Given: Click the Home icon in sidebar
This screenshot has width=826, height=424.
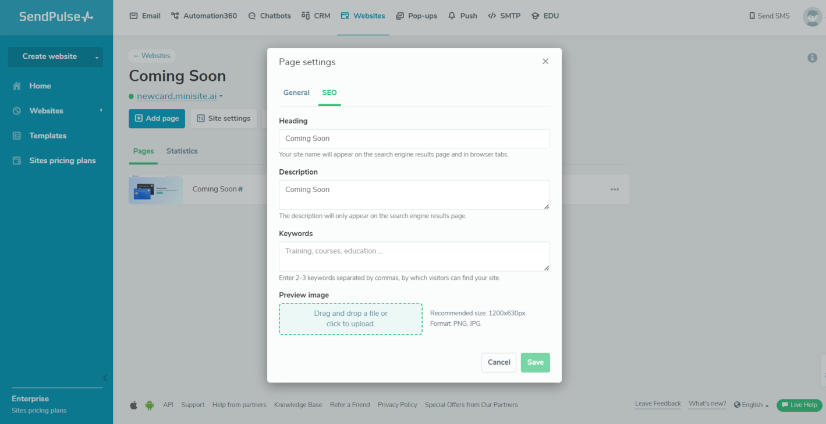Looking at the screenshot, I should pyautogui.click(x=17, y=86).
